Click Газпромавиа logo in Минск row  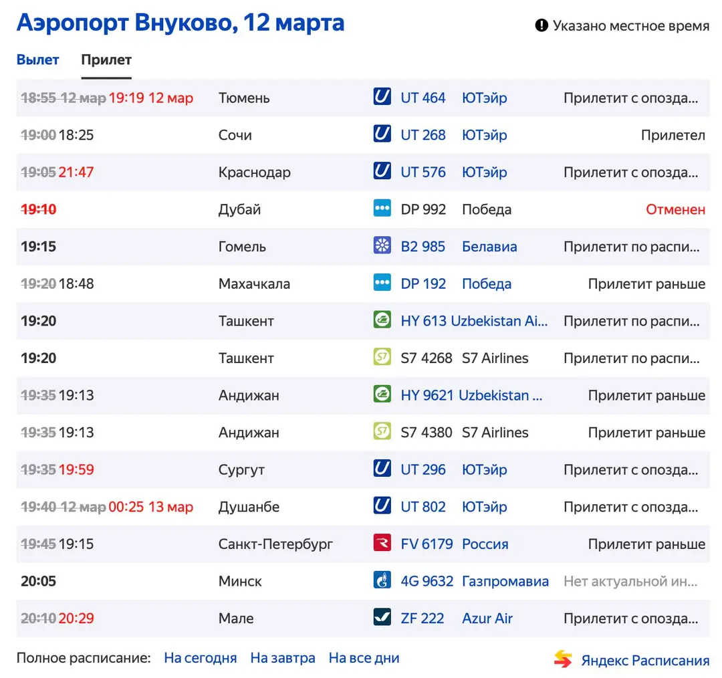coord(382,580)
